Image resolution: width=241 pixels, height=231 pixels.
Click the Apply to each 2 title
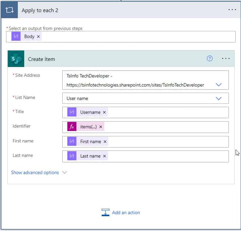coord(40,10)
